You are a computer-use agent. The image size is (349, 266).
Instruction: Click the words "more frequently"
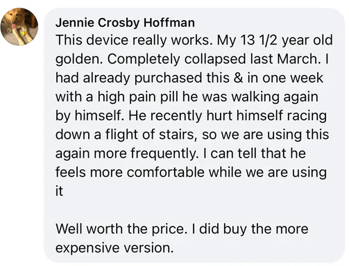coord(146,153)
